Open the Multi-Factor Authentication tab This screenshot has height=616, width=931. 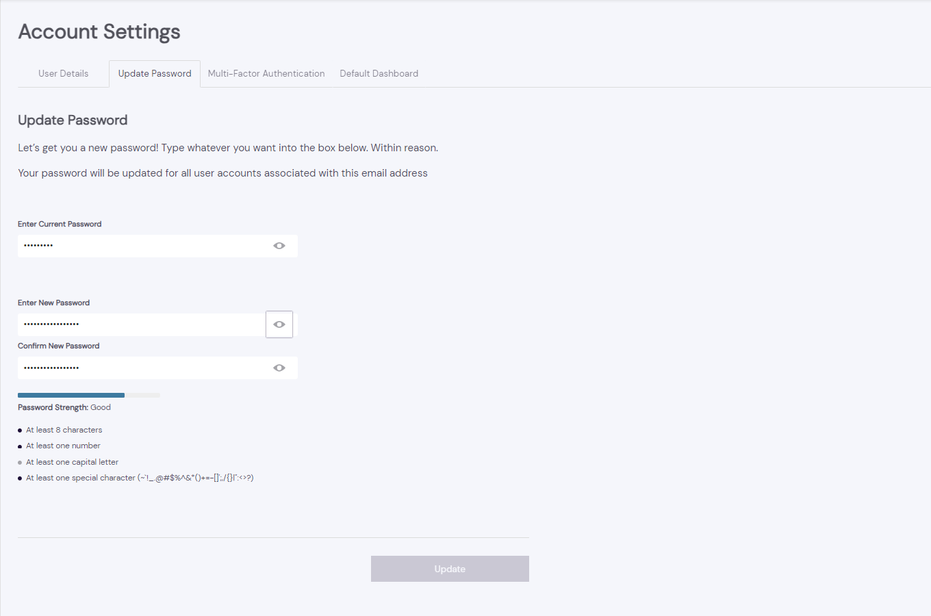point(266,74)
